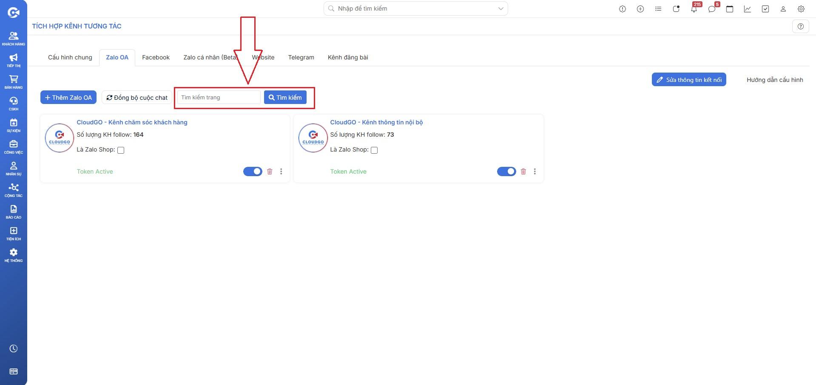Open the Sự kiện calendar module
This screenshot has height=385, width=816.
coord(14,125)
